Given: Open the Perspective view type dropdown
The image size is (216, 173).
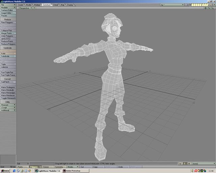Looking at the screenshot, I should click(x=26, y=8).
